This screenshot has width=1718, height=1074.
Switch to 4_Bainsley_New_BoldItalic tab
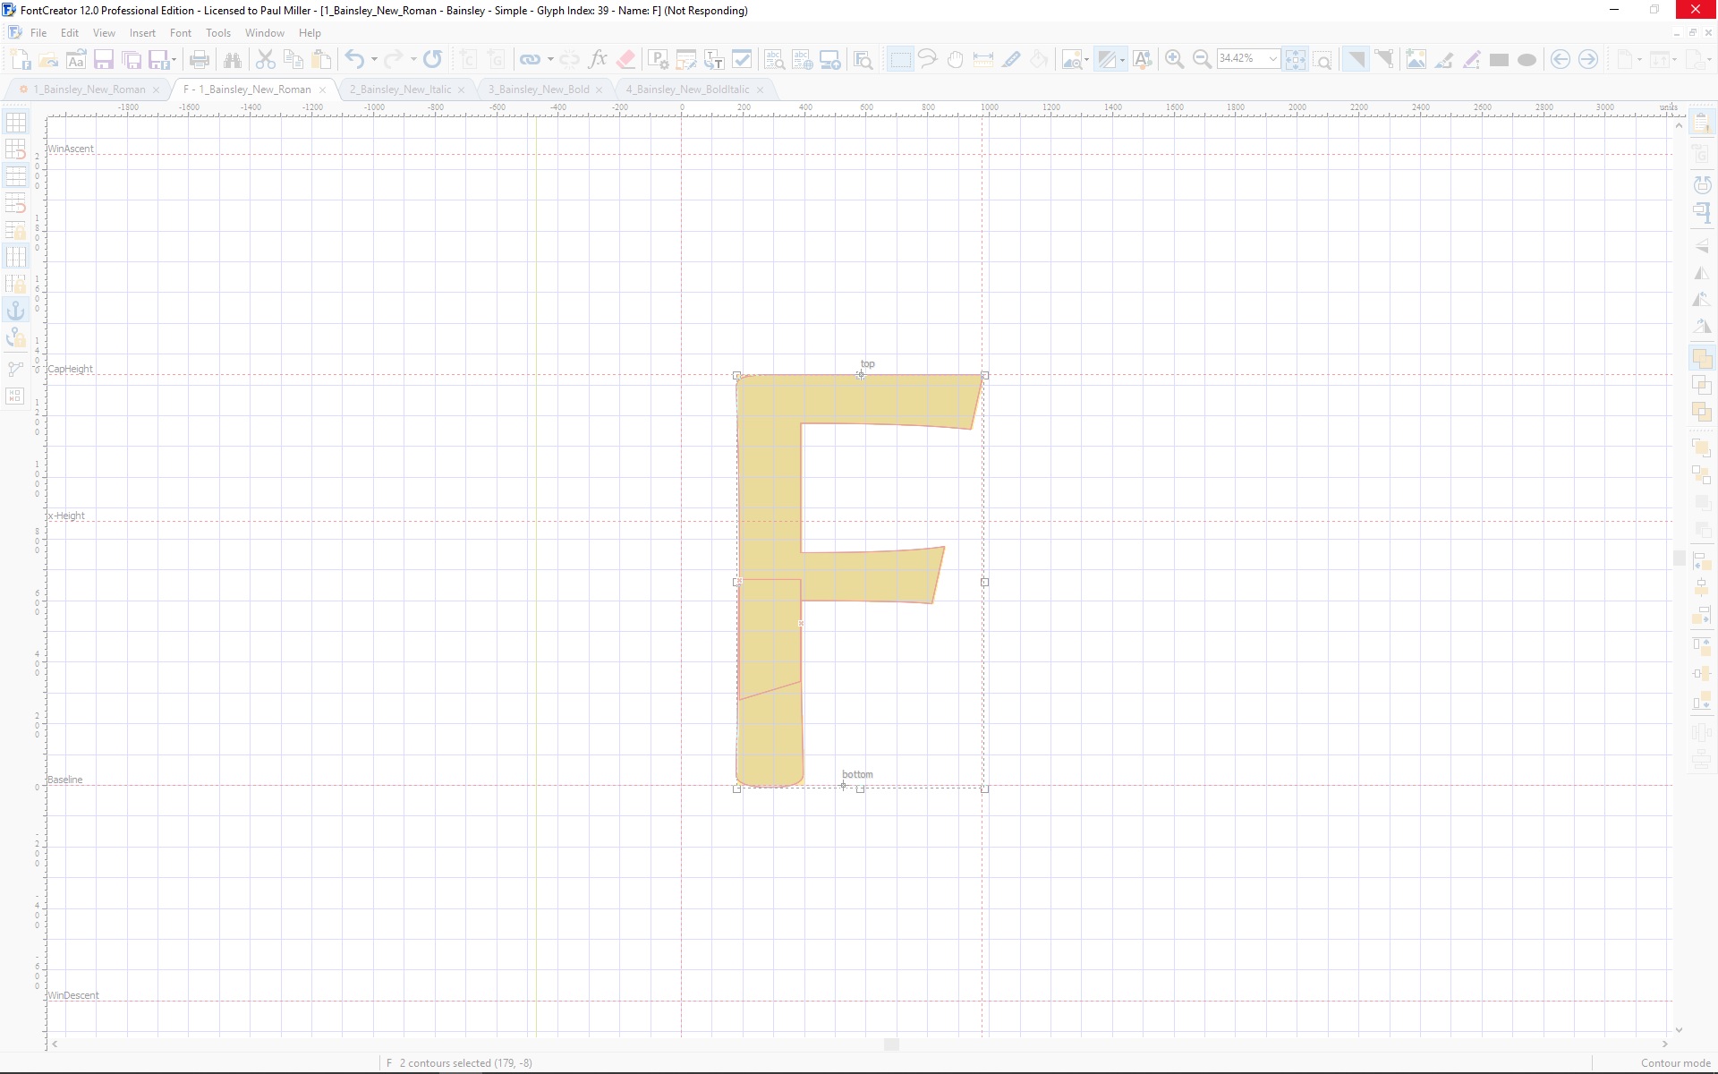[687, 89]
